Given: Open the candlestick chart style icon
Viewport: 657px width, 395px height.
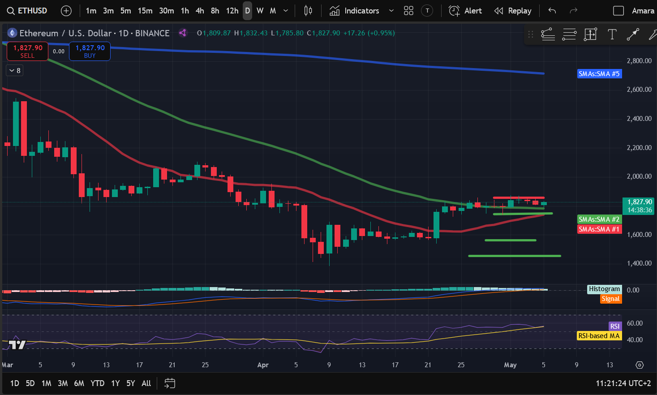Looking at the screenshot, I should click(x=308, y=11).
